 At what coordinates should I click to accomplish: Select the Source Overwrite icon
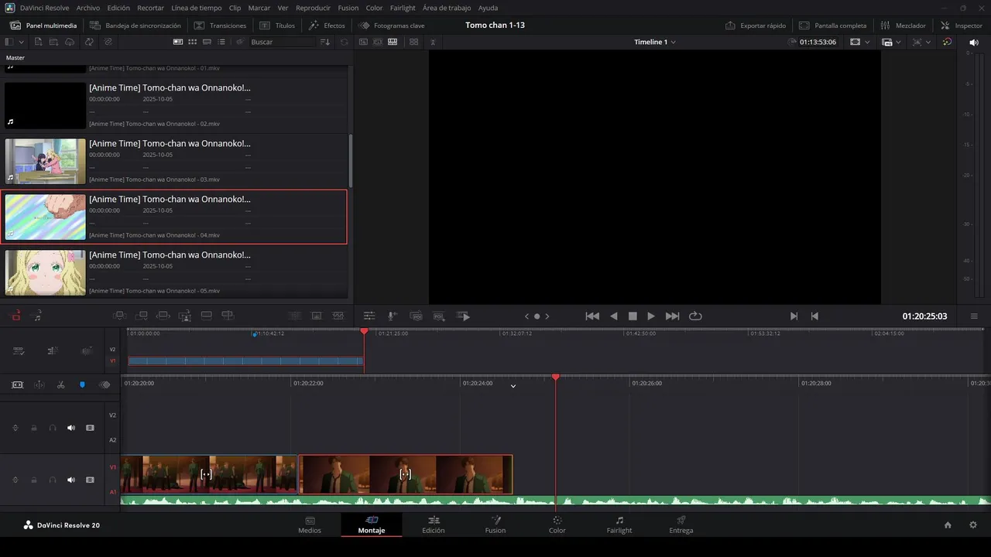point(228,316)
